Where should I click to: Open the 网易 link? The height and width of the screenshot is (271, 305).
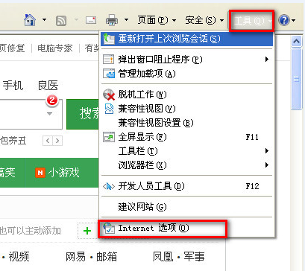pyautogui.click(x=75, y=257)
